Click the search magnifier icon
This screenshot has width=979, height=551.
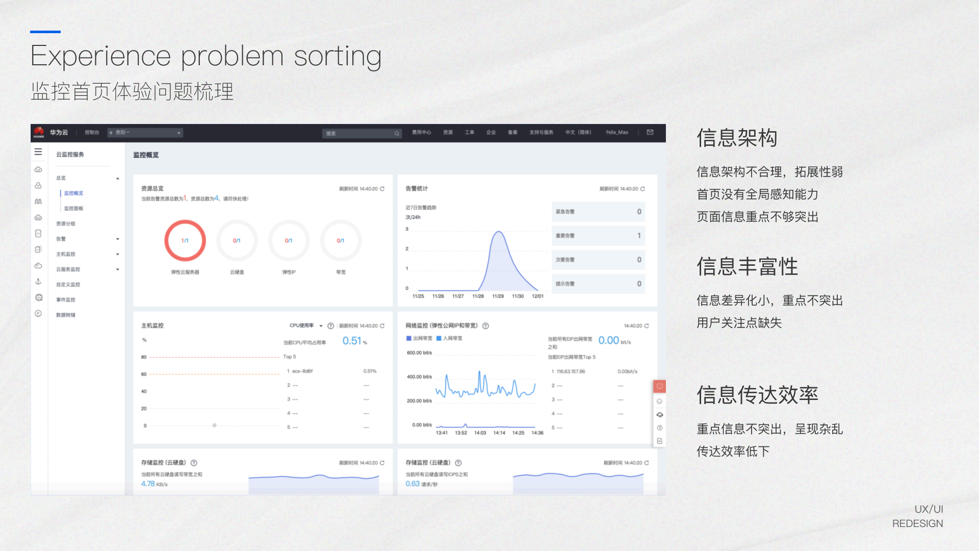pyautogui.click(x=397, y=134)
